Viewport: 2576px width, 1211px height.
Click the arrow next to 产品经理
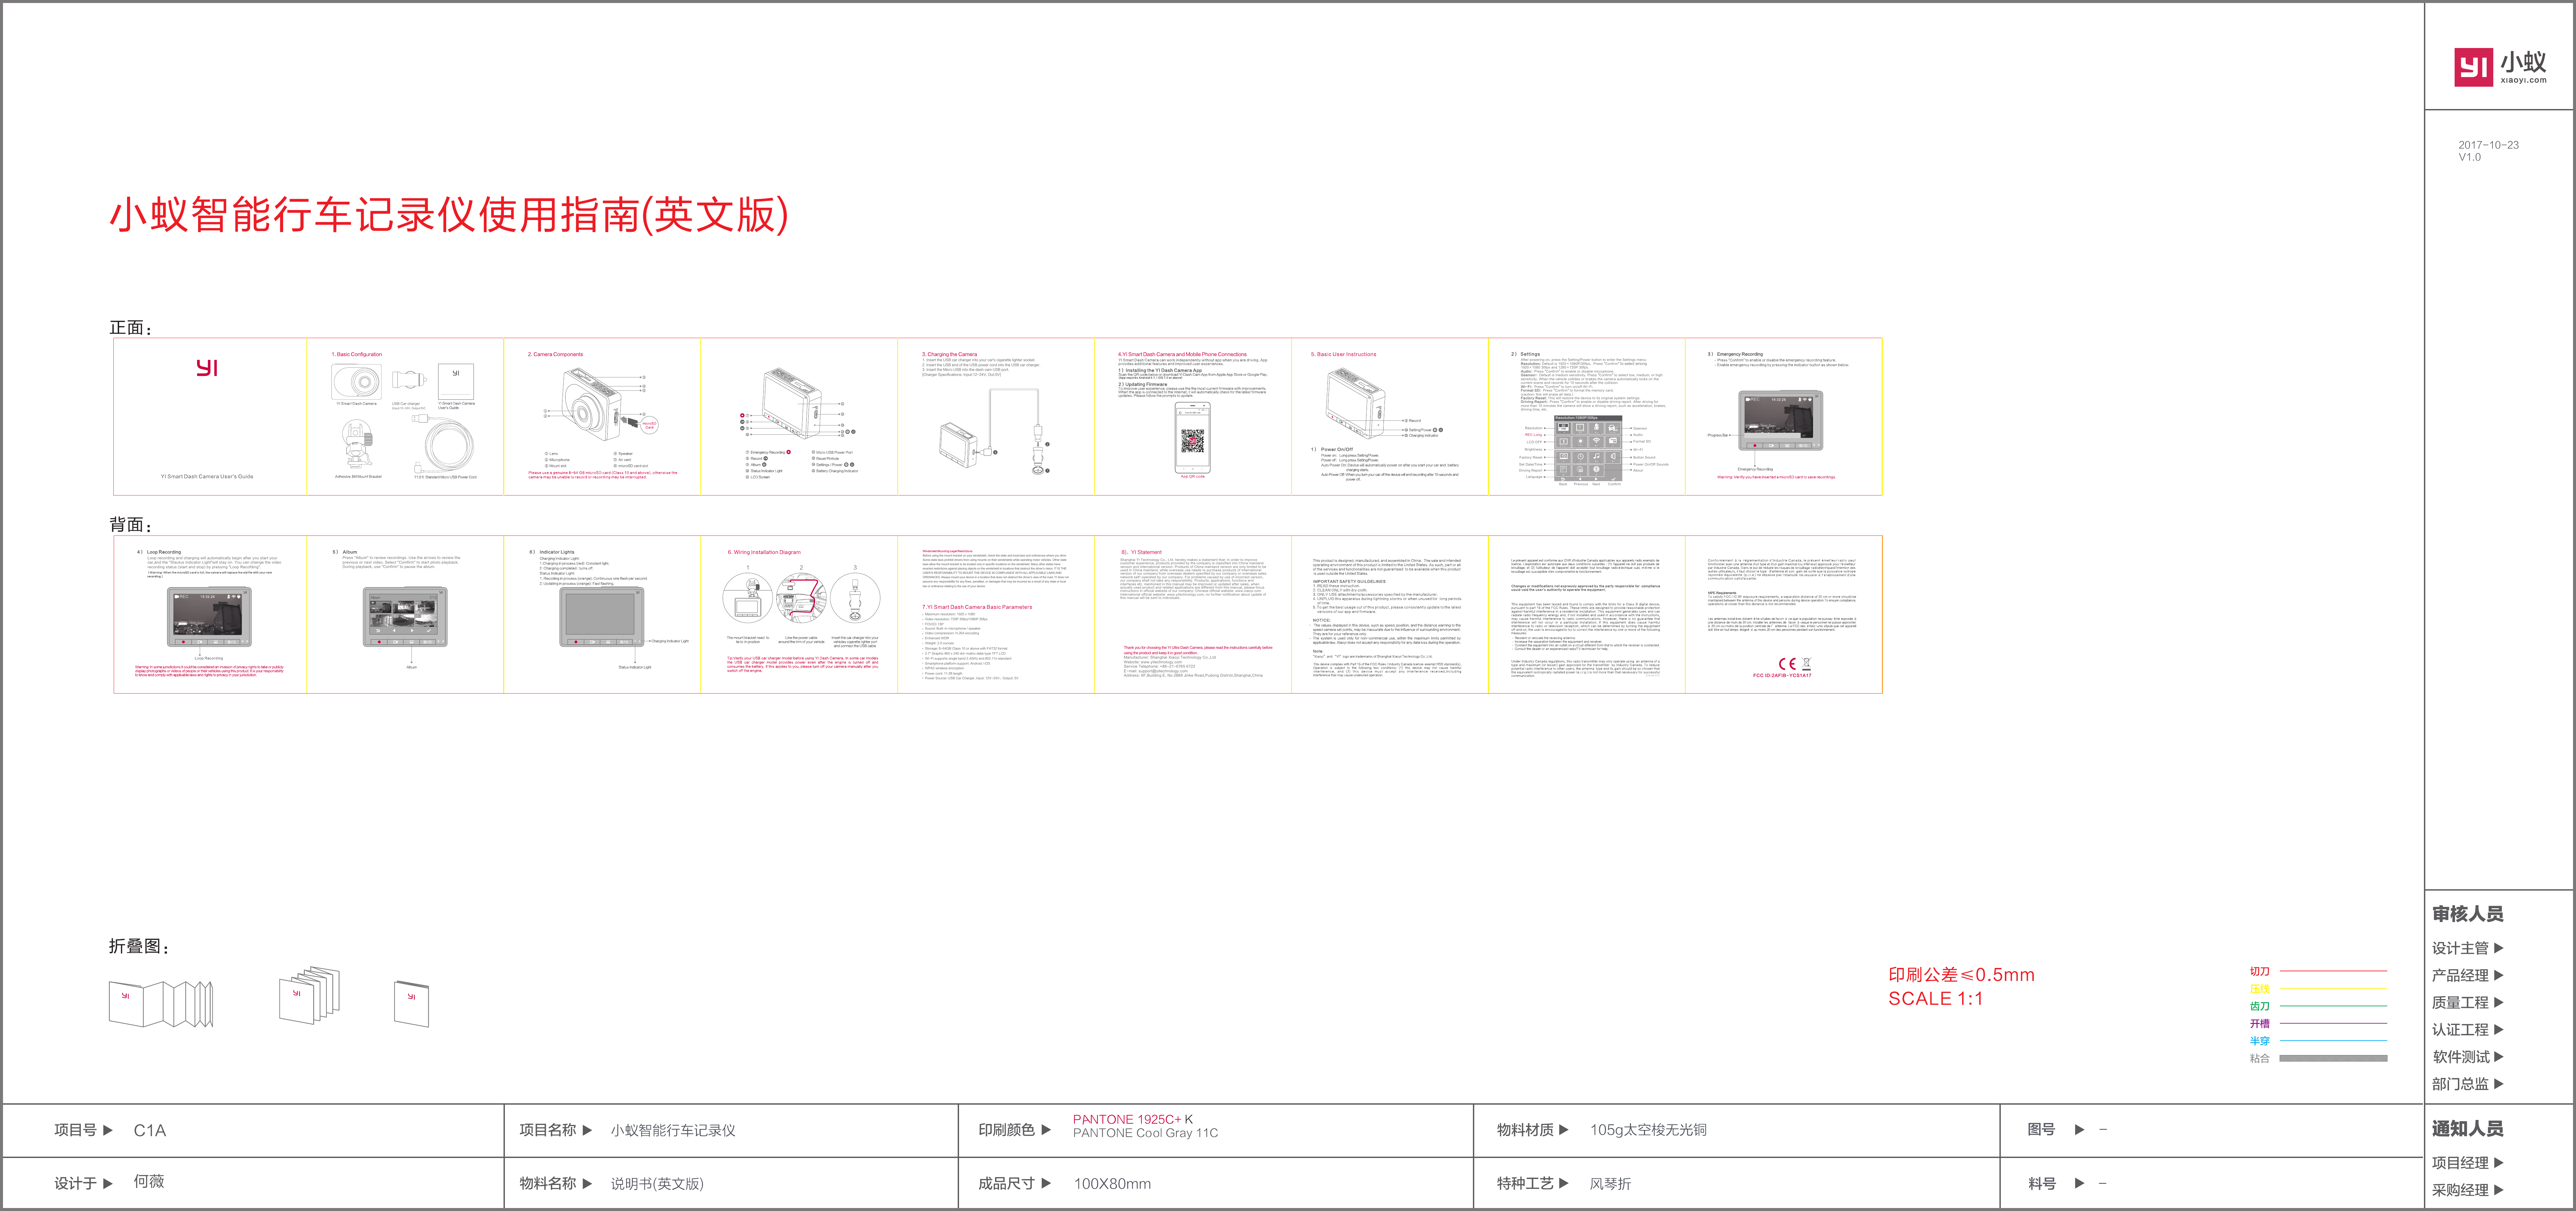(x=2499, y=975)
